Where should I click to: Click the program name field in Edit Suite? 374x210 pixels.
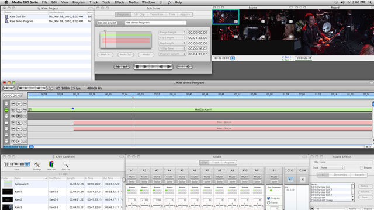(x=155, y=23)
